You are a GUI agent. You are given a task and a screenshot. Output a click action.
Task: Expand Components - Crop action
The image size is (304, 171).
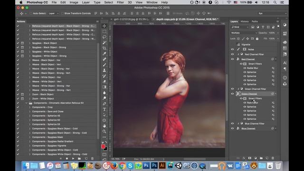(x=29, y=107)
